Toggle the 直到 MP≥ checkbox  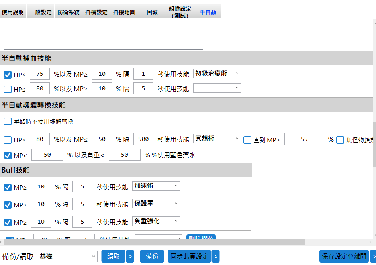point(247,140)
